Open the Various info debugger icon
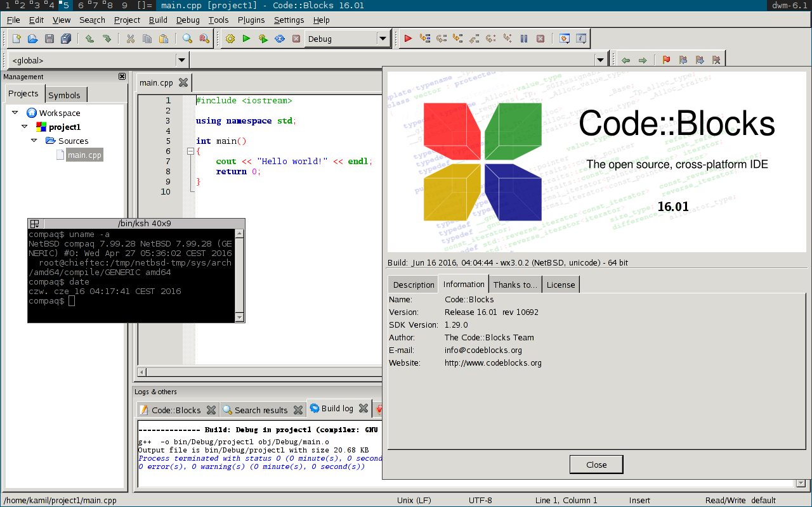Image resolution: width=812 pixels, height=507 pixels. (581, 39)
